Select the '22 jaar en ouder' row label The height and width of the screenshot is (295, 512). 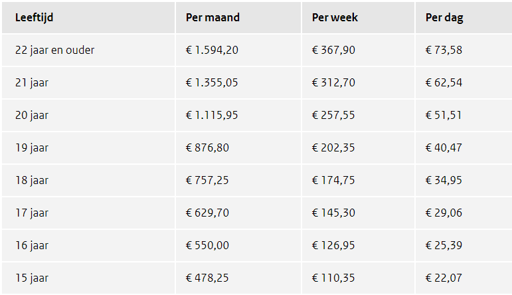pos(54,50)
